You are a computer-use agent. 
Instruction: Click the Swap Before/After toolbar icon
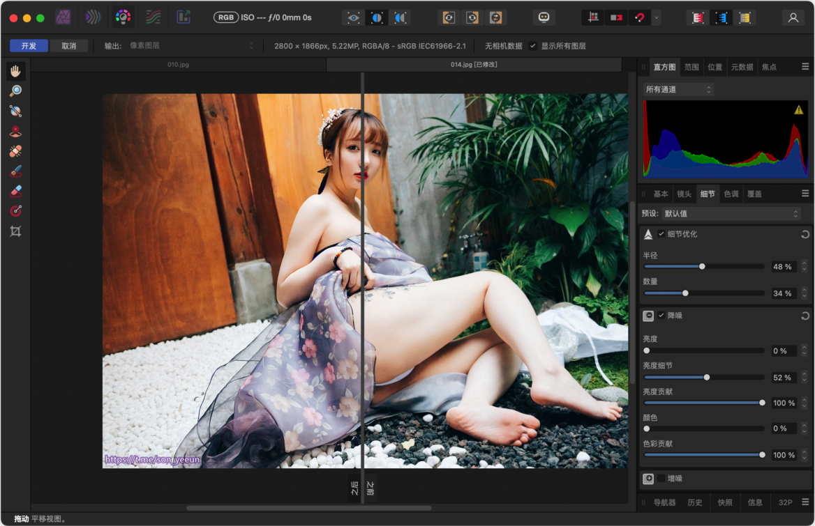495,17
